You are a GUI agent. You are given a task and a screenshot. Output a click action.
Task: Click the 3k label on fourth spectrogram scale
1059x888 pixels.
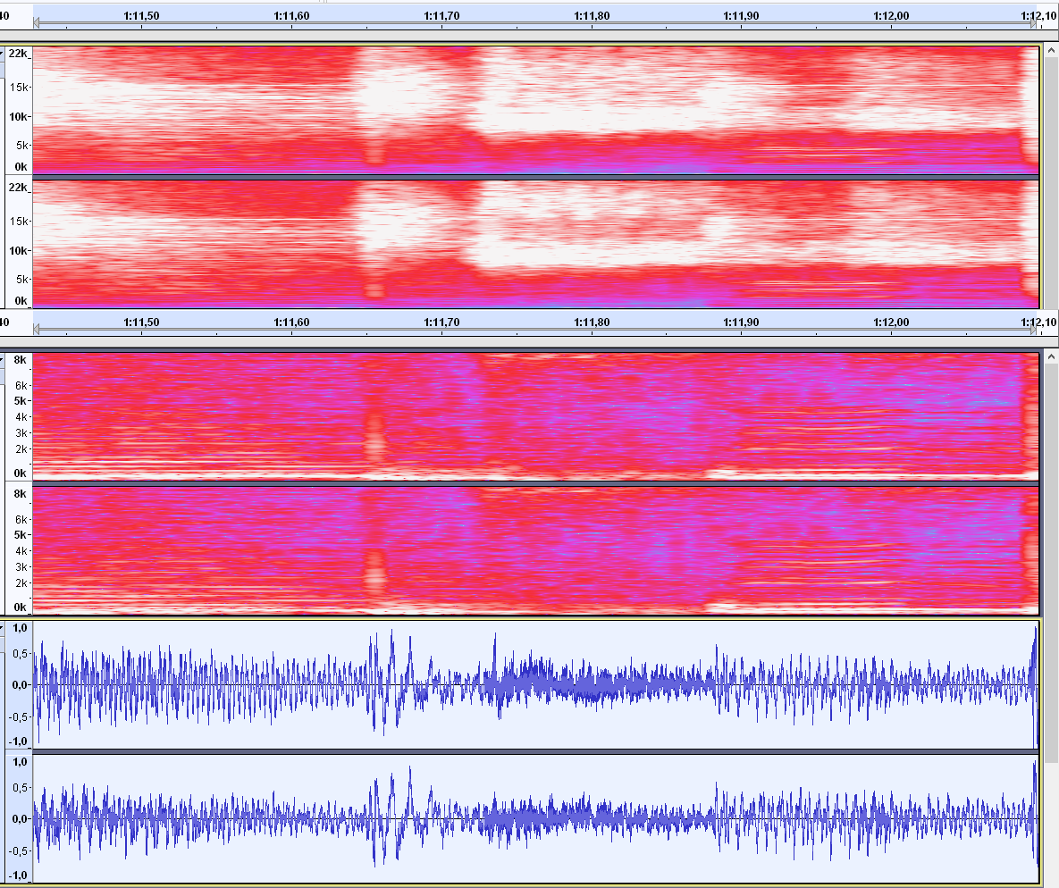tap(20, 566)
